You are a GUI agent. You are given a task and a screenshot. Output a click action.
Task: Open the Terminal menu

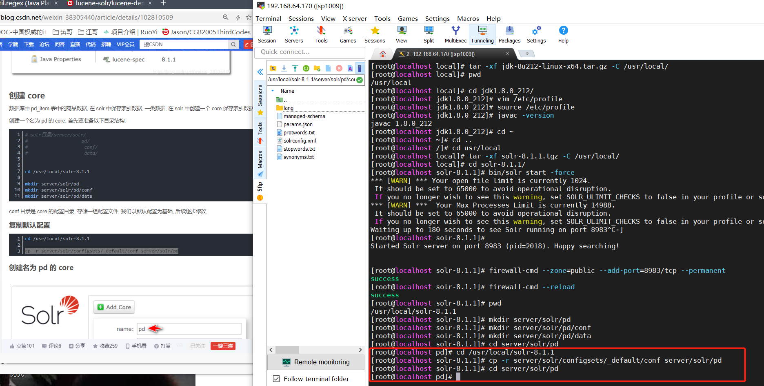point(268,18)
